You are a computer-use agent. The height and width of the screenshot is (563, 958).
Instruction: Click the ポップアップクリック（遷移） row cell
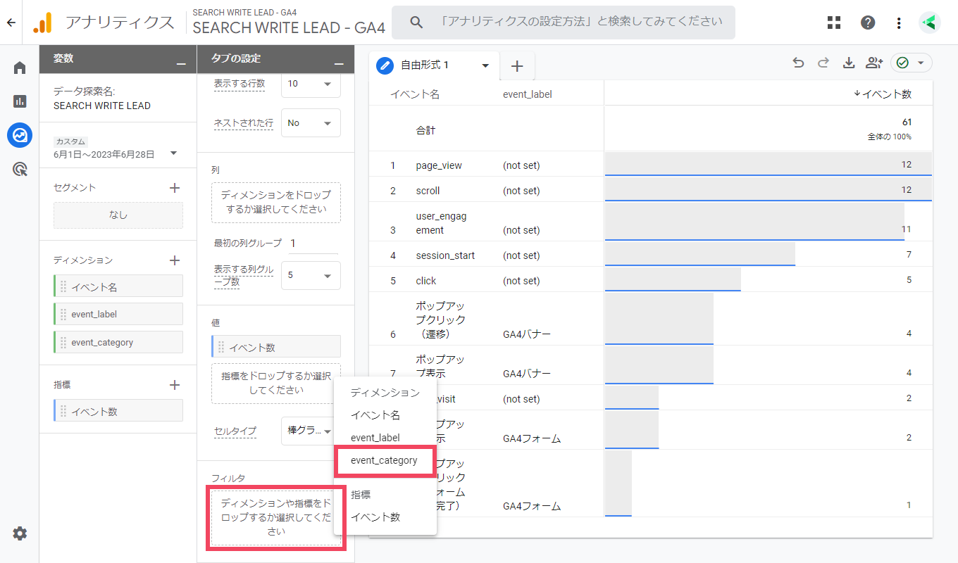point(440,320)
